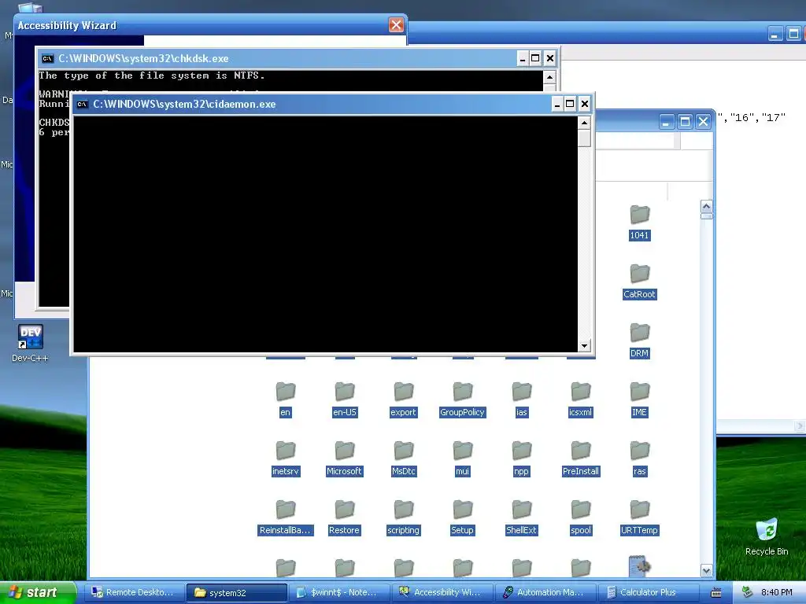806x604 pixels.
Task: Switch to Calculator Plus taskbar button
Action: coord(649,592)
